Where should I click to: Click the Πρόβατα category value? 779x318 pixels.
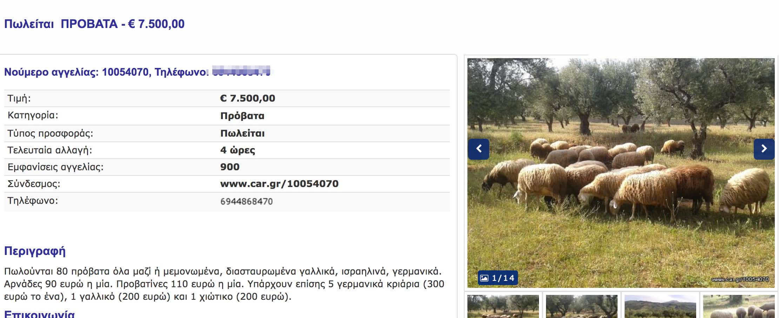[242, 116]
